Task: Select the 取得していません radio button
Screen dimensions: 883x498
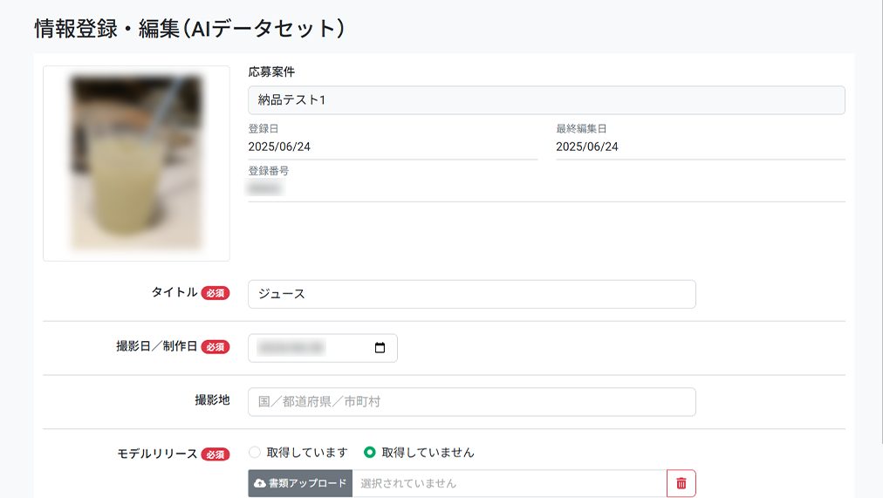Action: point(369,452)
